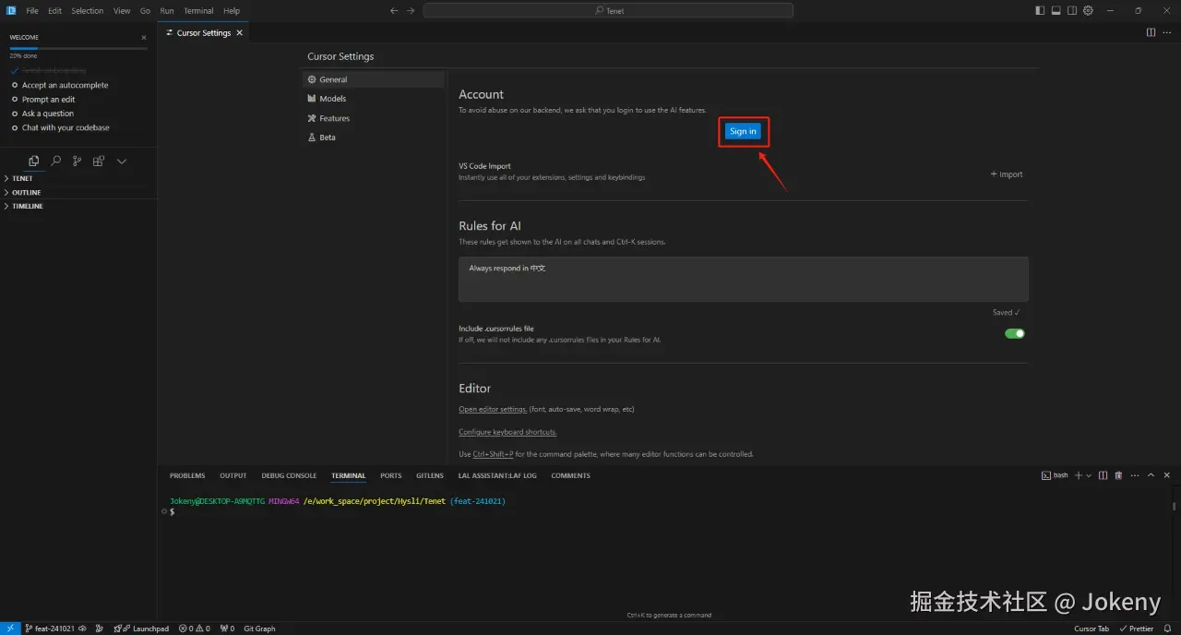The width and height of the screenshot is (1181, 635).
Task: Open the Run menu
Action: click(x=167, y=11)
